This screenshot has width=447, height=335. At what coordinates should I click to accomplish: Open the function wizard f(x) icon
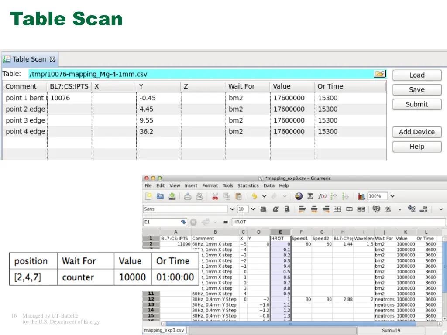point(322,196)
